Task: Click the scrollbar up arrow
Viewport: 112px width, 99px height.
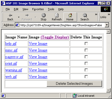Action: tap(108, 32)
